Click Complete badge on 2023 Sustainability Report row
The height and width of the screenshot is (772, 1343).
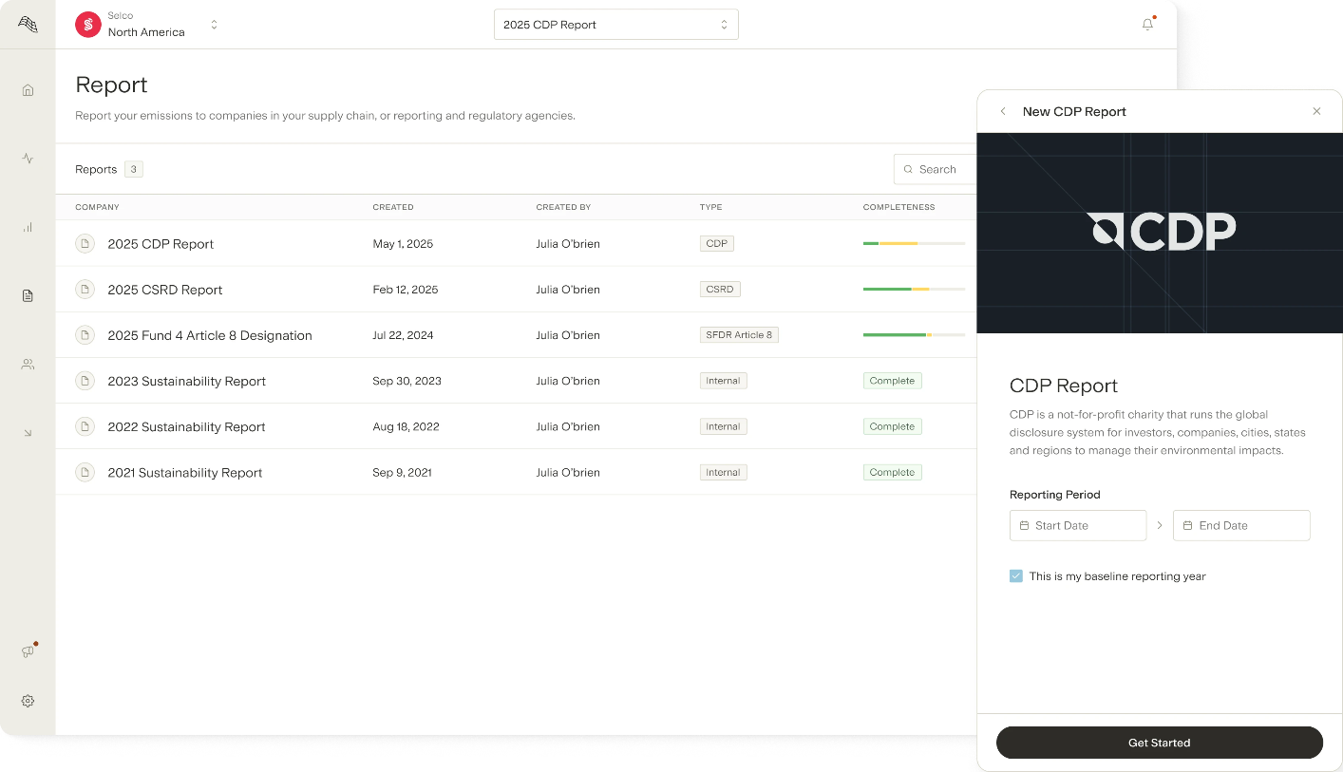coord(892,381)
